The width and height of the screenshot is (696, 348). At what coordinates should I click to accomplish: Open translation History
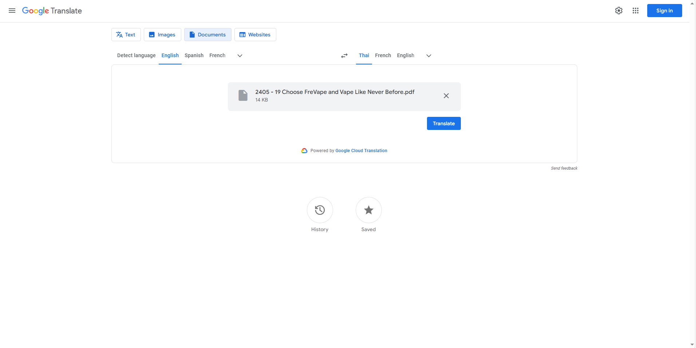tap(319, 214)
